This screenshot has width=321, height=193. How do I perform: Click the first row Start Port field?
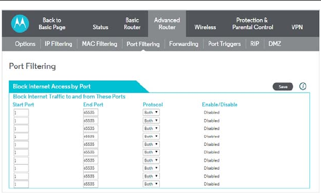click(x=21, y=113)
